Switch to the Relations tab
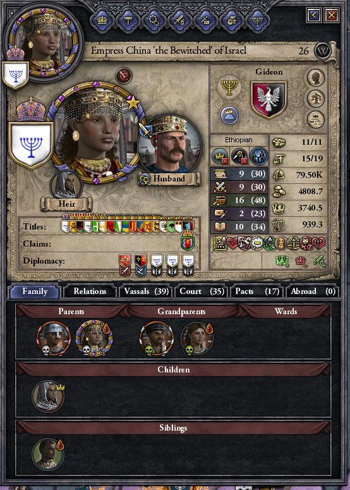The height and width of the screenshot is (490, 350). pyautogui.click(x=90, y=291)
